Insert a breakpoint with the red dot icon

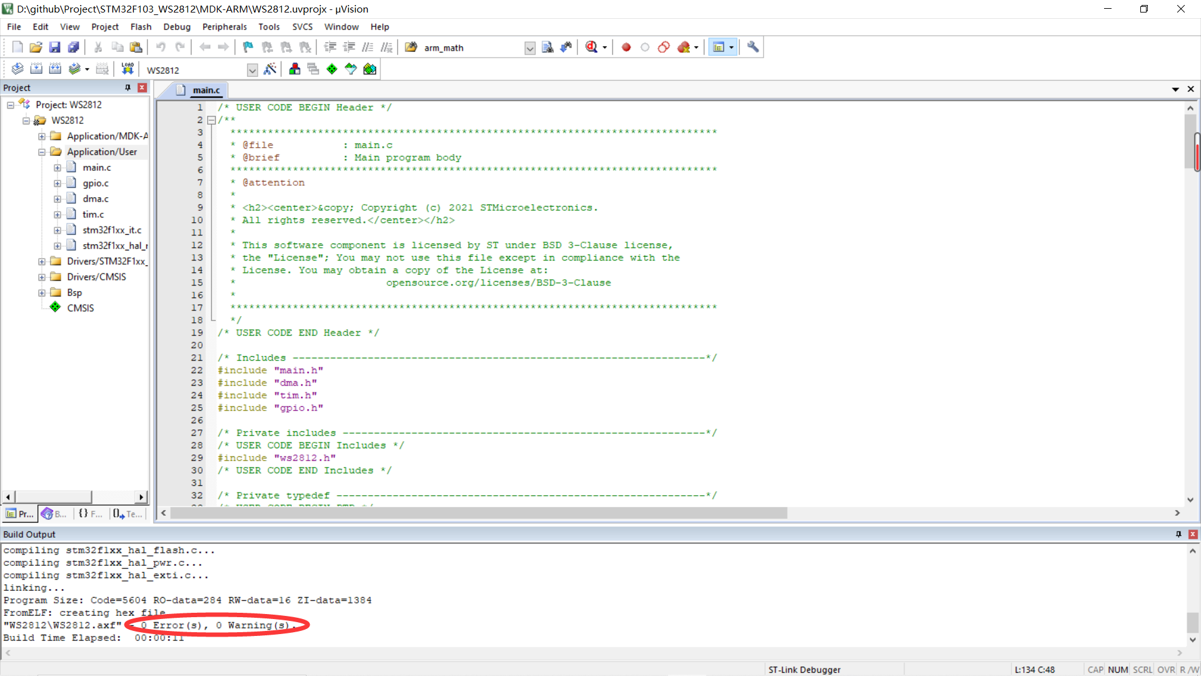tap(626, 47)
